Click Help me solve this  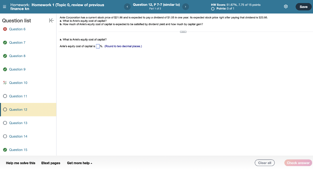[x=20, y=163]
